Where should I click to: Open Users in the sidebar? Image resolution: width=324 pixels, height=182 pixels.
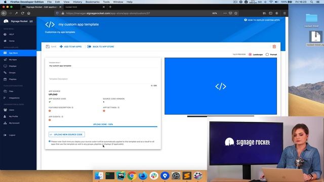pyautogui.click(x=11, y=110)
